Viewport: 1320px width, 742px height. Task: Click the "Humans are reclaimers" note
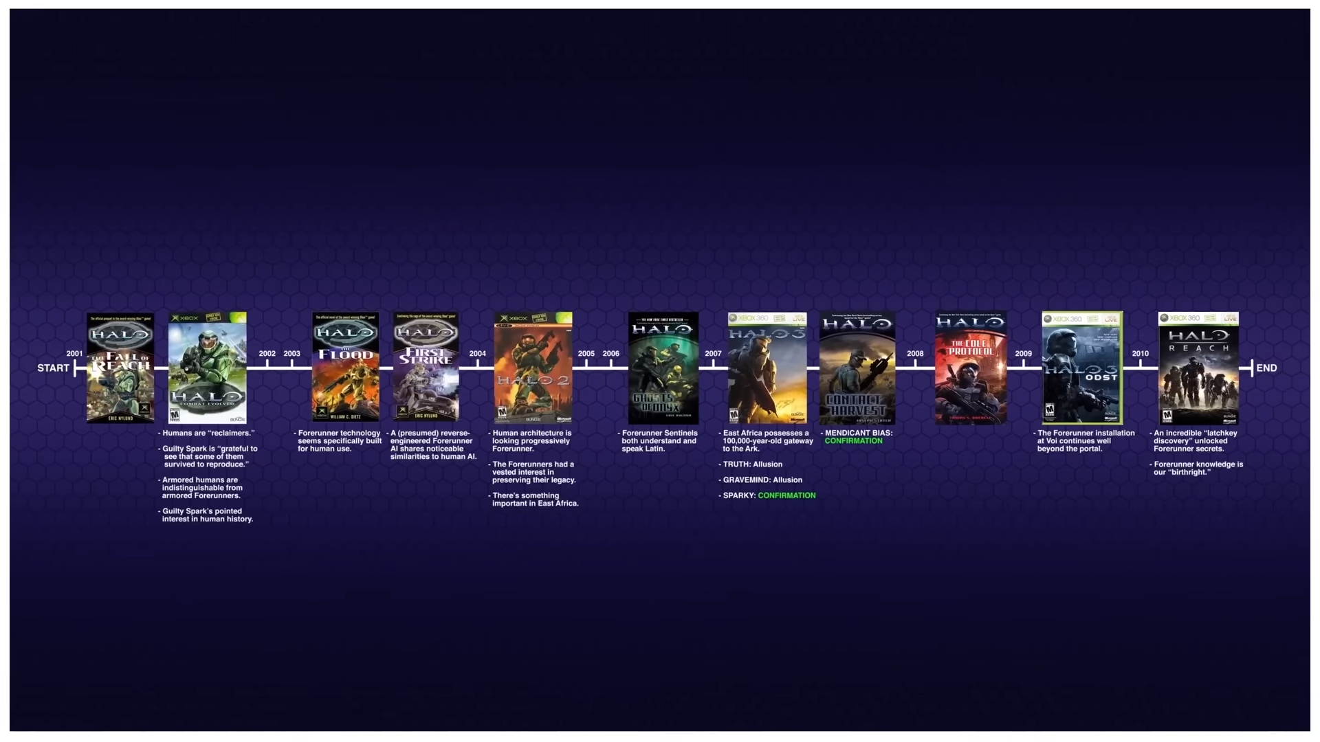208,434
